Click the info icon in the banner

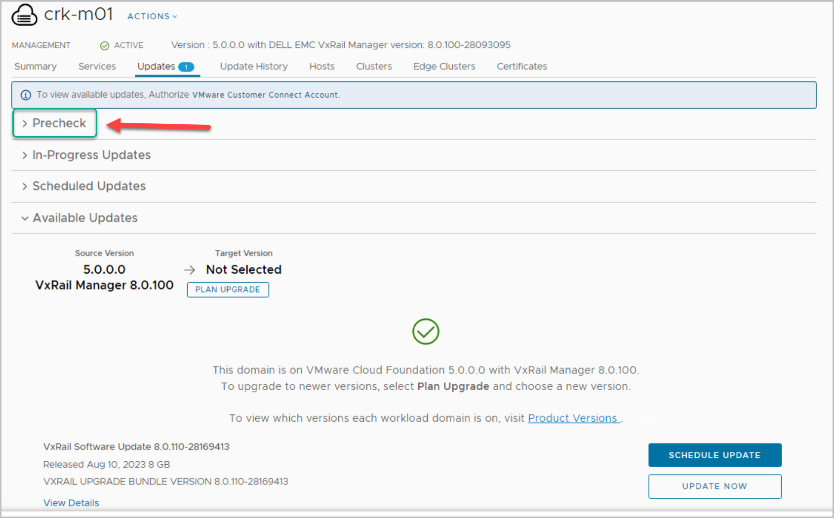[x=26, y=95]
